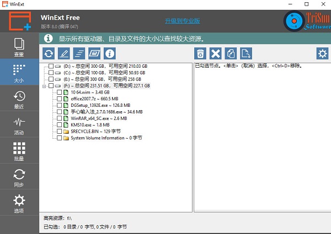Viewport: 331px width, 234px height.
Task: Select the (D:) 总空间 300 GB row
Action: pyautogui.click(x=105, y=66)
